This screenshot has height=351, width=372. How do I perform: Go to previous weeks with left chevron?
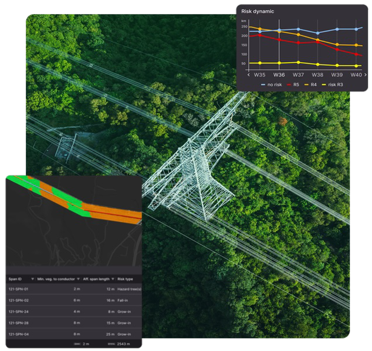tap(249, 75)
